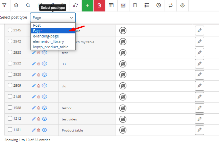Check the box next to ID 1181
This screenshot has height=143, width=219.
(10, 130)
